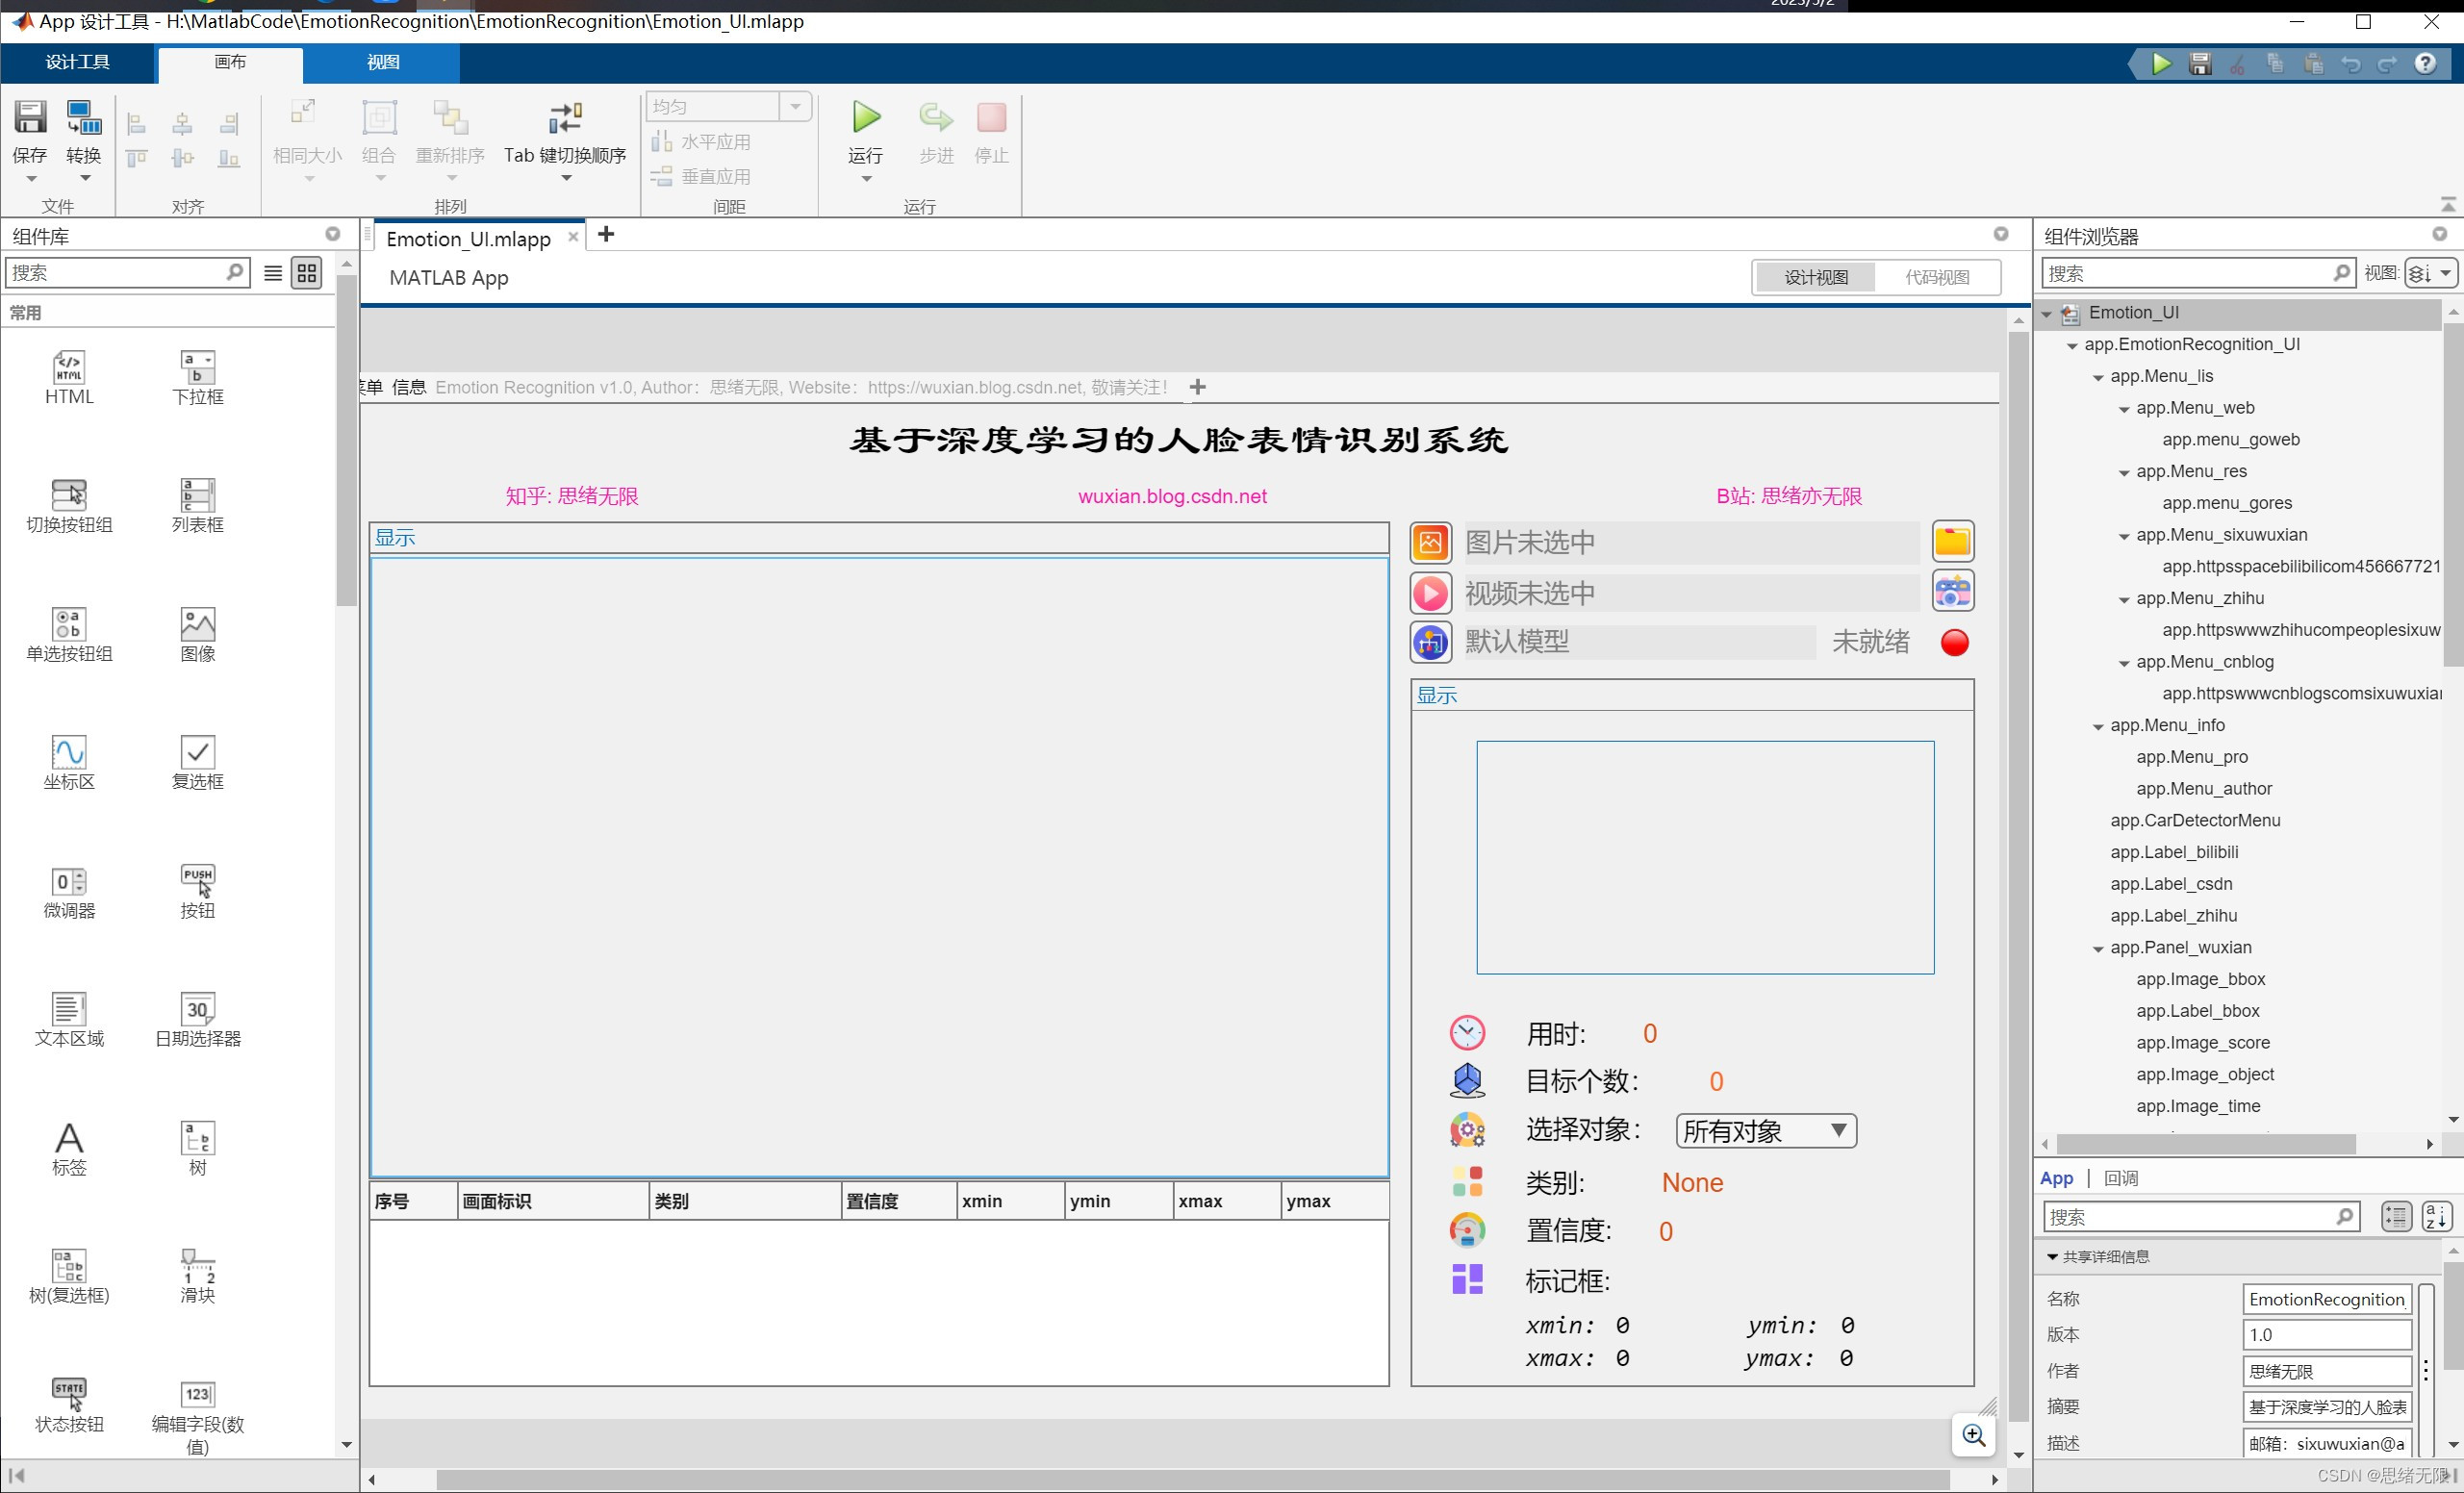Click the green Run button in the ribbon

866,118
